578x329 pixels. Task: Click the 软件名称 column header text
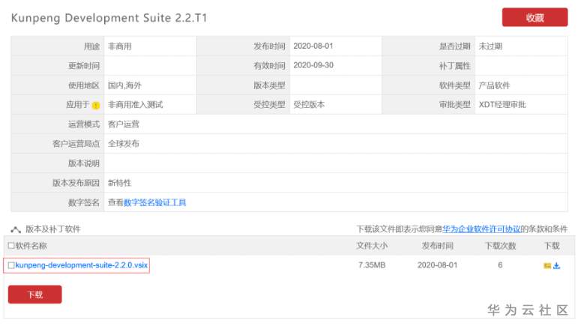point(31,246)
